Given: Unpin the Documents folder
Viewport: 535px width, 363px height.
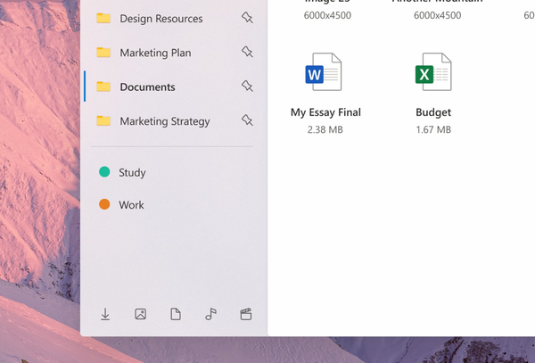Looking at the screenshot, I should pos(247,87).
